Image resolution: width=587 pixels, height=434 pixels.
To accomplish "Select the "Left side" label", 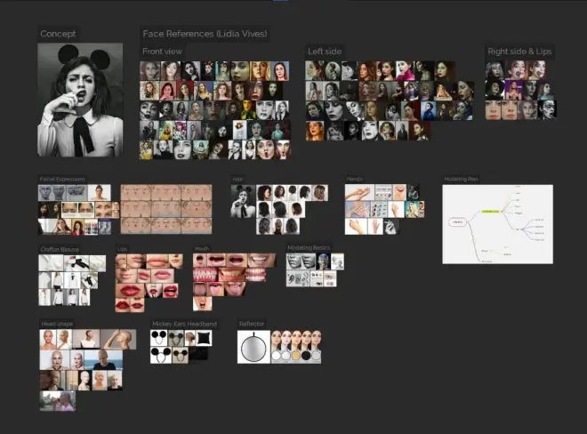I will pyautogui.click(x=325, y=52).
